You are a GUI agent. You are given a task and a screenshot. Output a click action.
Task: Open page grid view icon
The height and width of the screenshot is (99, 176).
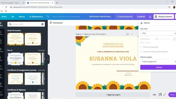160,95
